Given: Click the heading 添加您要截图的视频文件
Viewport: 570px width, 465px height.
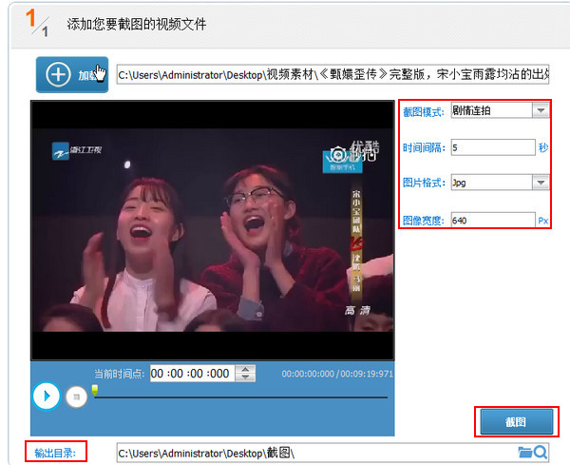Looking at the screenshot, I should pyautogui.click(x=136, y=25).
